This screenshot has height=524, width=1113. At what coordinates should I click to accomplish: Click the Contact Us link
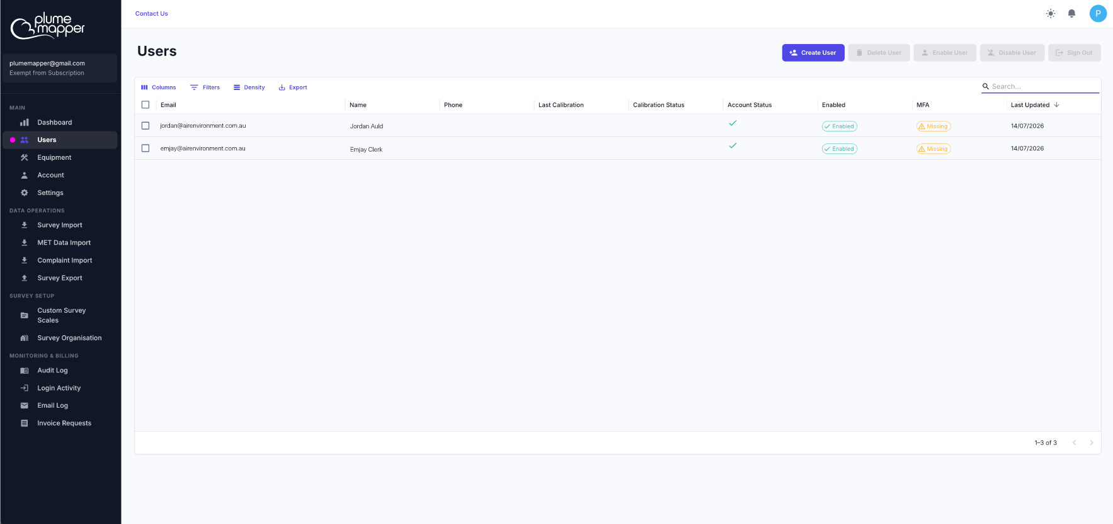point(152,14)
